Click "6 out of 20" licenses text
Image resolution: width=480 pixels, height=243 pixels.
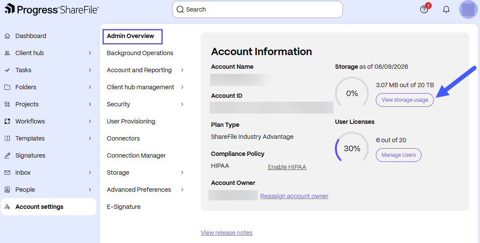391,140
